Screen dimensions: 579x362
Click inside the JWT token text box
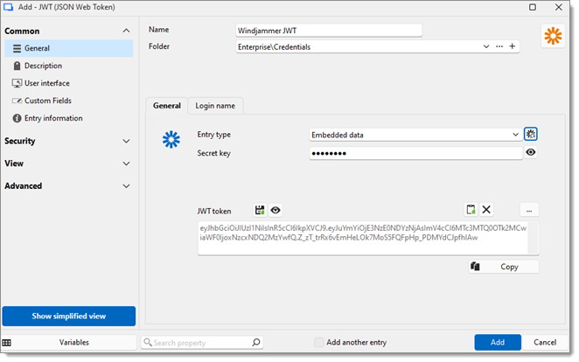tap(368, 238)
